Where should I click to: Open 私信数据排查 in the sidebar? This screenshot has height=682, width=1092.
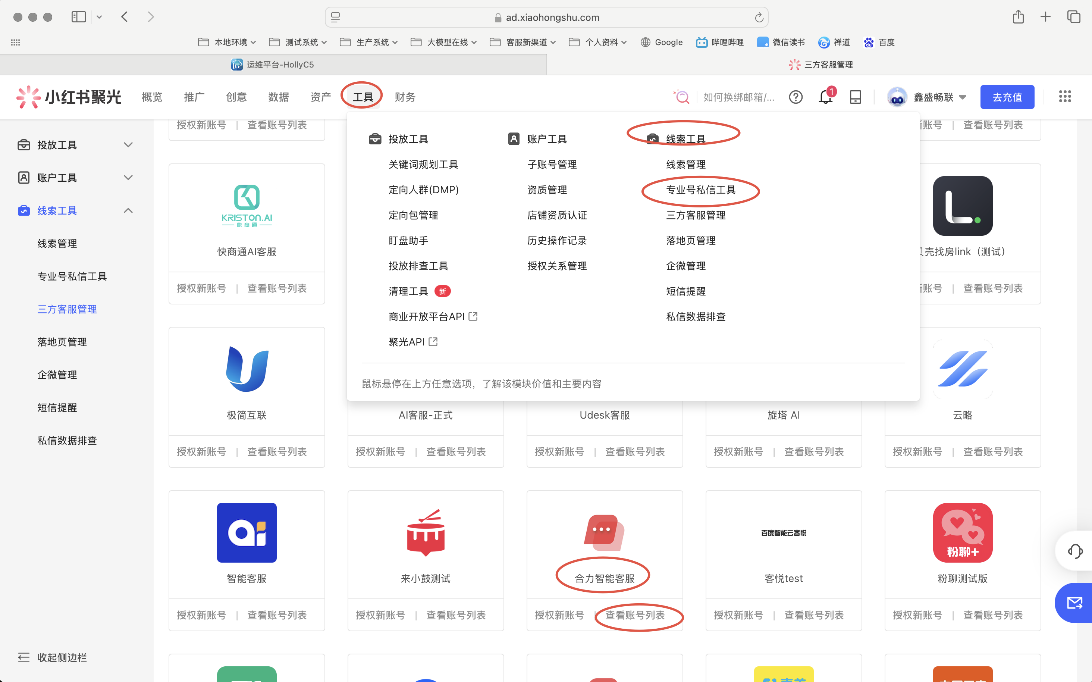click(x=67, y=440)
